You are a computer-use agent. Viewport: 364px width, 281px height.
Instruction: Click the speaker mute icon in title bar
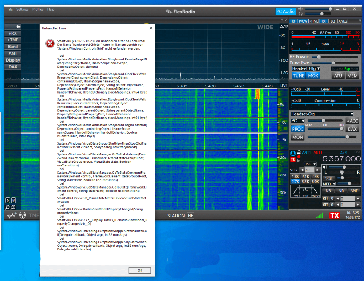[x=300, y=9]
